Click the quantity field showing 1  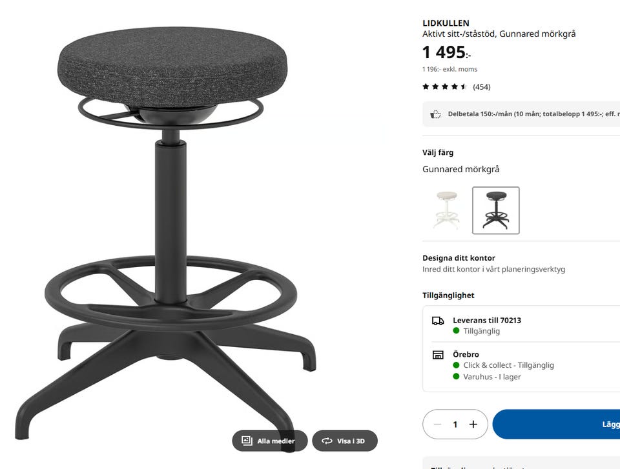[x=455, y=424]
